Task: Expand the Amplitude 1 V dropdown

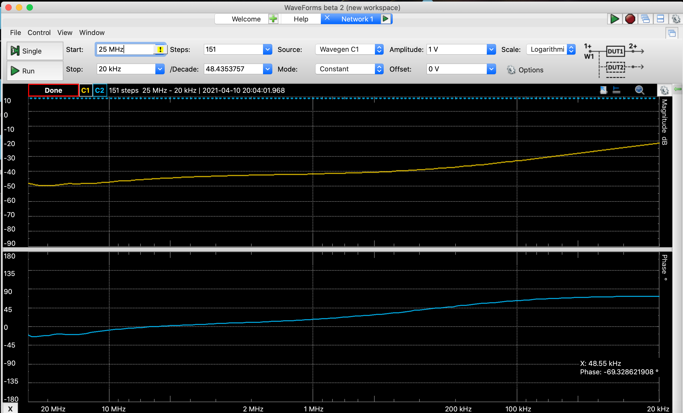Action: tap(491, 49)
